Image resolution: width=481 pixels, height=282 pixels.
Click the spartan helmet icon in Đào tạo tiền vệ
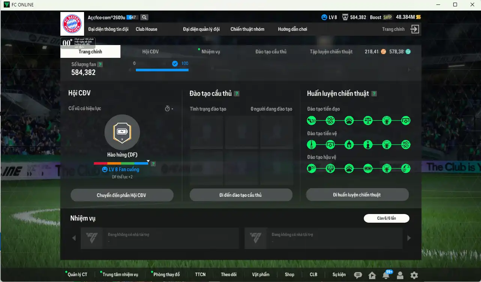[349, 145]
